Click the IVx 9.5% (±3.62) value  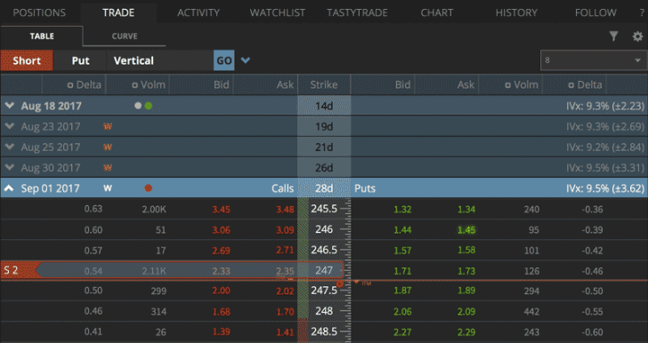tap(605, 188)
